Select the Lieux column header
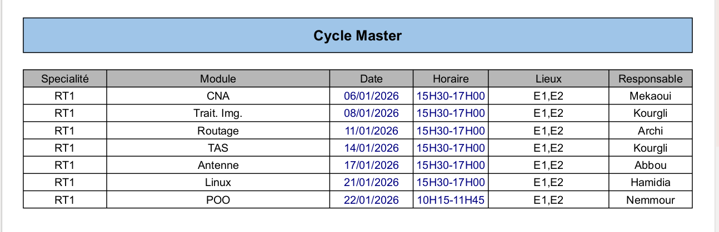 pyautogui.click(x=548, y=79)
